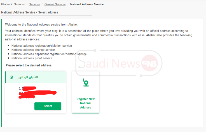Screen dimensions: 206x132
Task: Open the Electronic Services breadcrumb
Action: click(13, 4)
